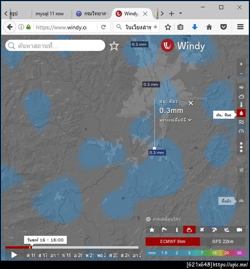Click the Windy search place field
The image size is (250, 269).
(x=55, y=46)
